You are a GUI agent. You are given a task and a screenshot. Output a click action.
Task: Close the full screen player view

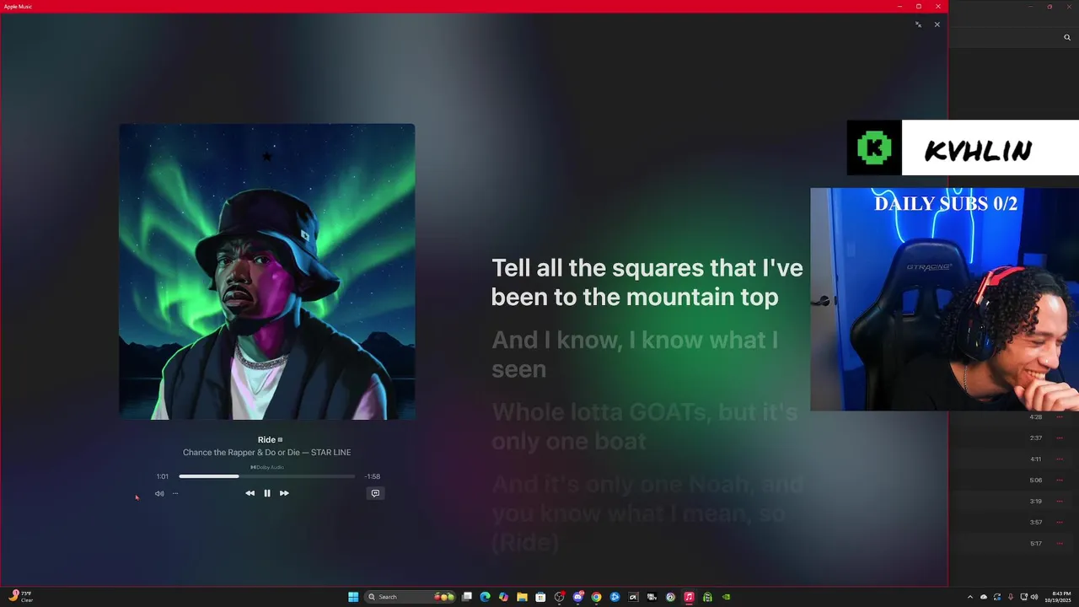(937, 24)
